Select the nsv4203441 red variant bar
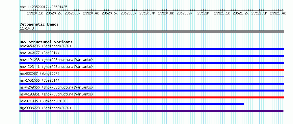293x124 pixels. click(x=151, y=70)
